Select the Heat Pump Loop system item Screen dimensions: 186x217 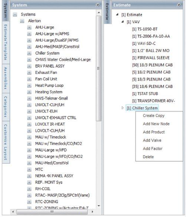click(x=49, y=85)
